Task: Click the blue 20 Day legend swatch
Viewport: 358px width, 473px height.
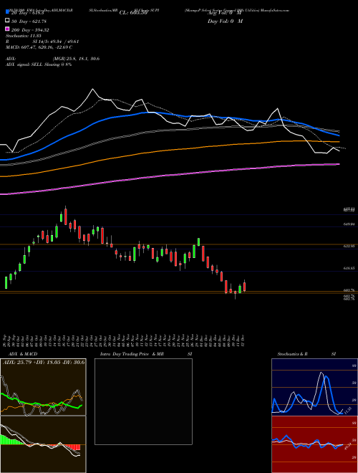Action: coord(7,12)
